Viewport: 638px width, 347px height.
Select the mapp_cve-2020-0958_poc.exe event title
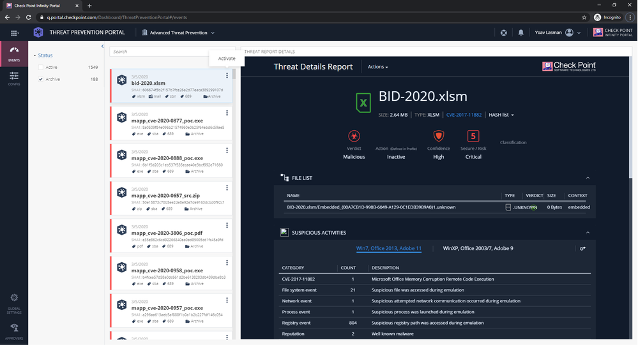(x=167, y=270)
